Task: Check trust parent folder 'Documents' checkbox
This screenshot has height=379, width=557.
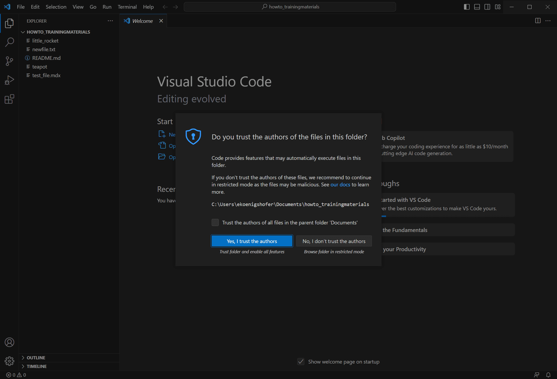Action: point(215,223)
